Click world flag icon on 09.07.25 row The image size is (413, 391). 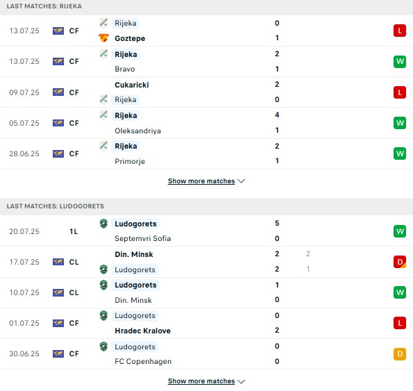click(x=58, y=92)
